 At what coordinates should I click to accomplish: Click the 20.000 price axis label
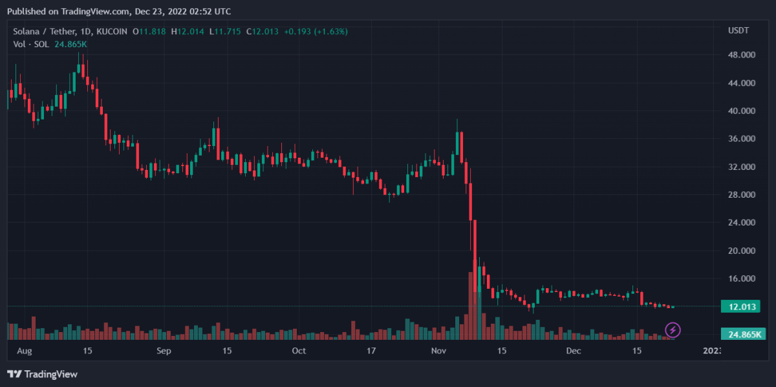pos(742,251)
